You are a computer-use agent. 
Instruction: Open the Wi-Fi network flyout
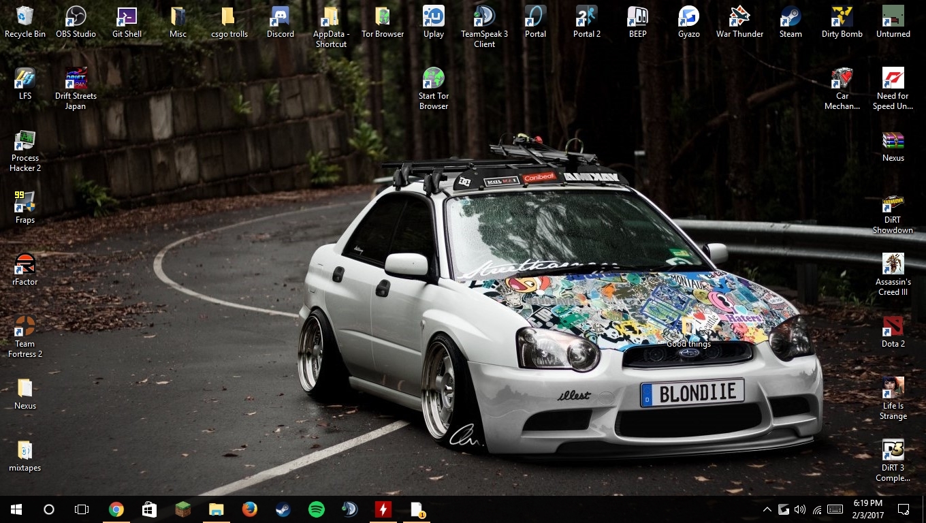point(817,509)
